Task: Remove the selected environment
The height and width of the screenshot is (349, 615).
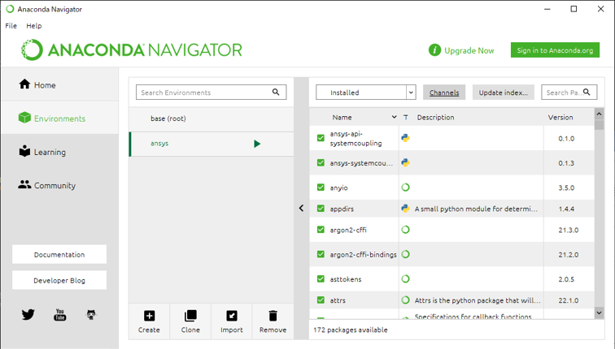Action: point(273,321)
